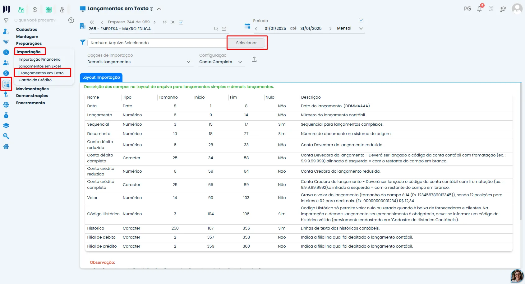Open the money bag module in top bar
The width and height of the screenshot is (525, 284).
click(62, 10)
